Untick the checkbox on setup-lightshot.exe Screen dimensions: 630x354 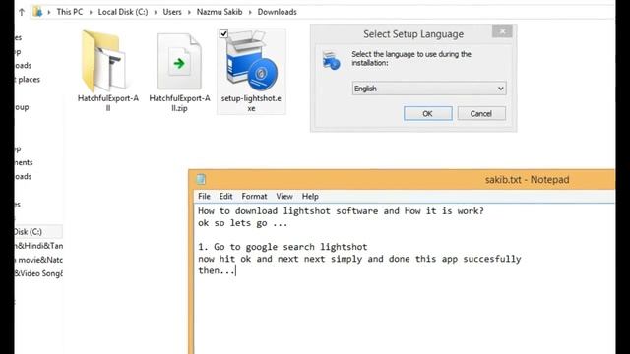pos(223,34)
